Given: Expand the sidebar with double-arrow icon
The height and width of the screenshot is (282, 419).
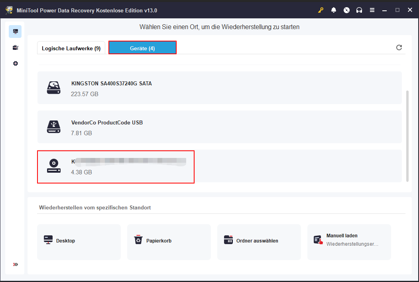Looking at the screenshot, I should pyautogui.click(x=16, y=264).
